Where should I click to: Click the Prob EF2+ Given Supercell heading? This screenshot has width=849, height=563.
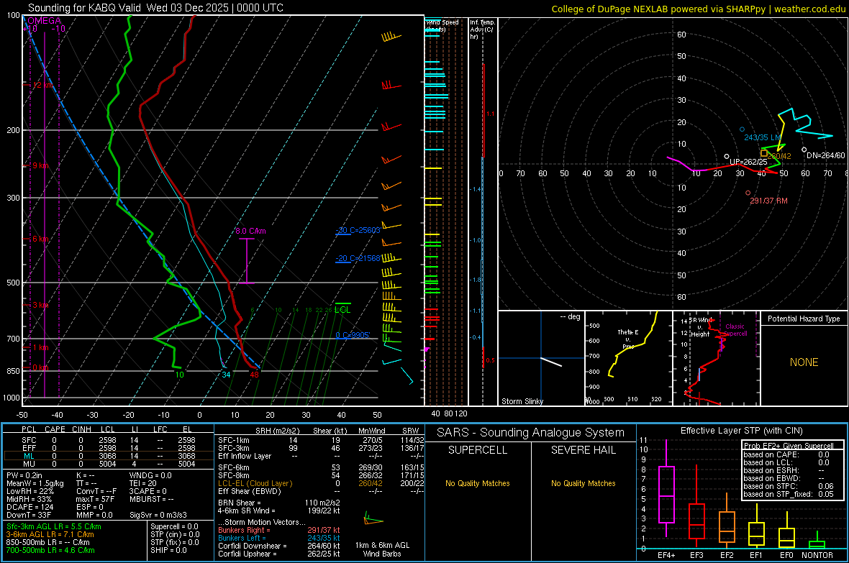[x=789, y=446]
